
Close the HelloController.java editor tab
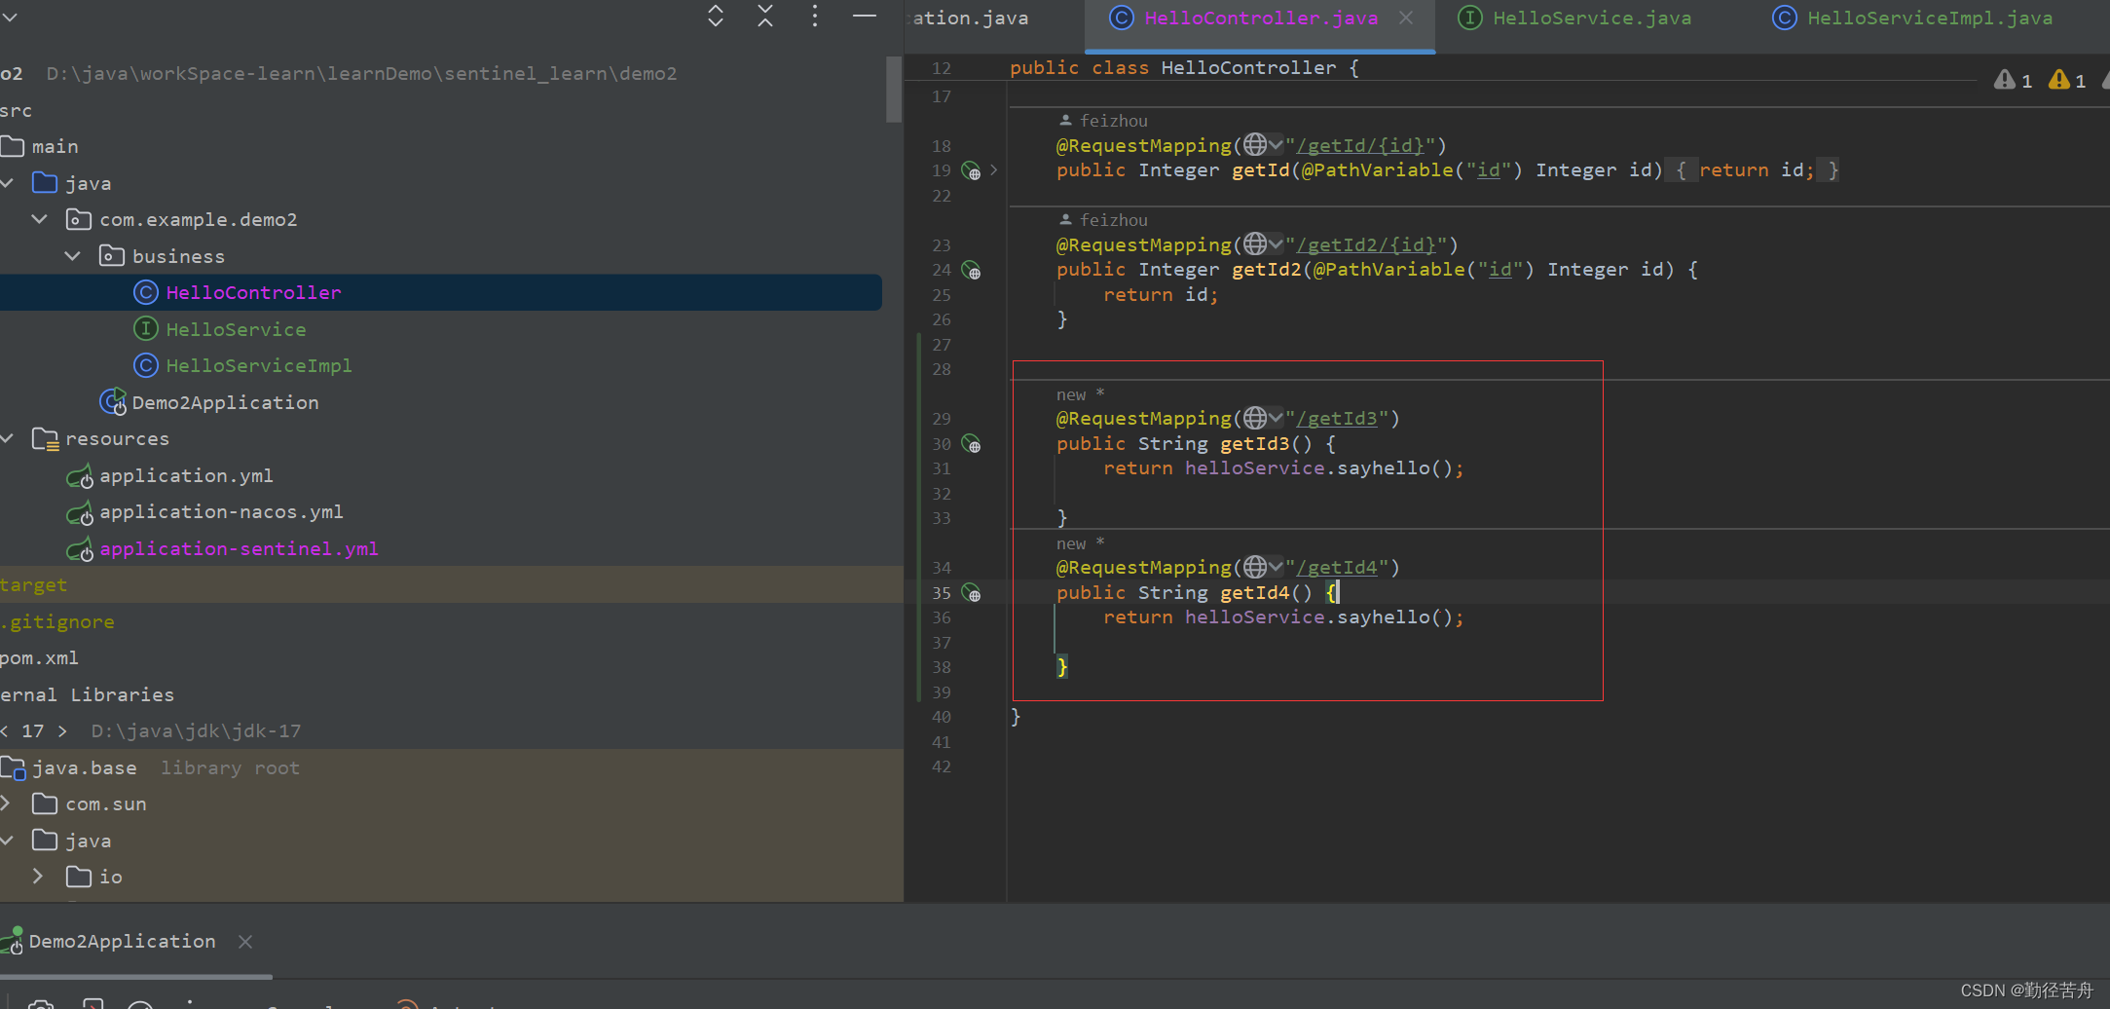tap(1406, 18)
